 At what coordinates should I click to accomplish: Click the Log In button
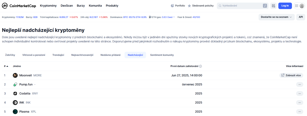pyautogui.click(x=285, y=6)
